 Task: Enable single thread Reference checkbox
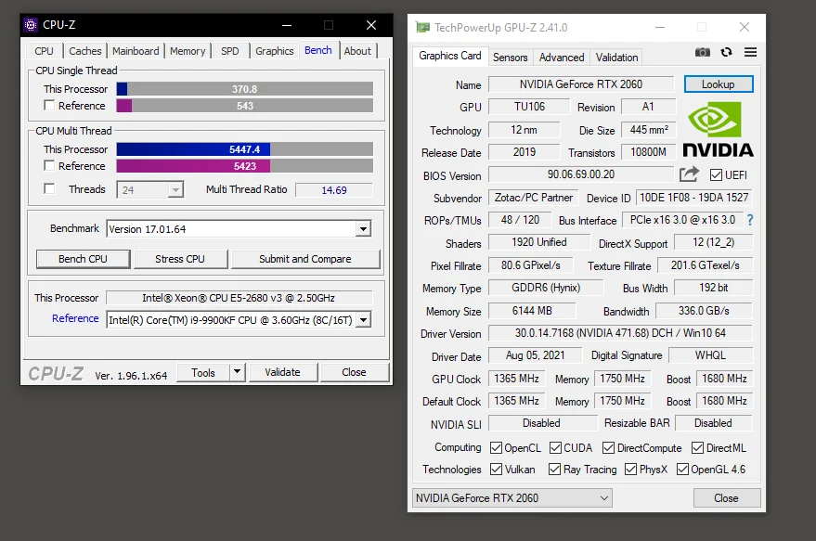tap(49, 105)
